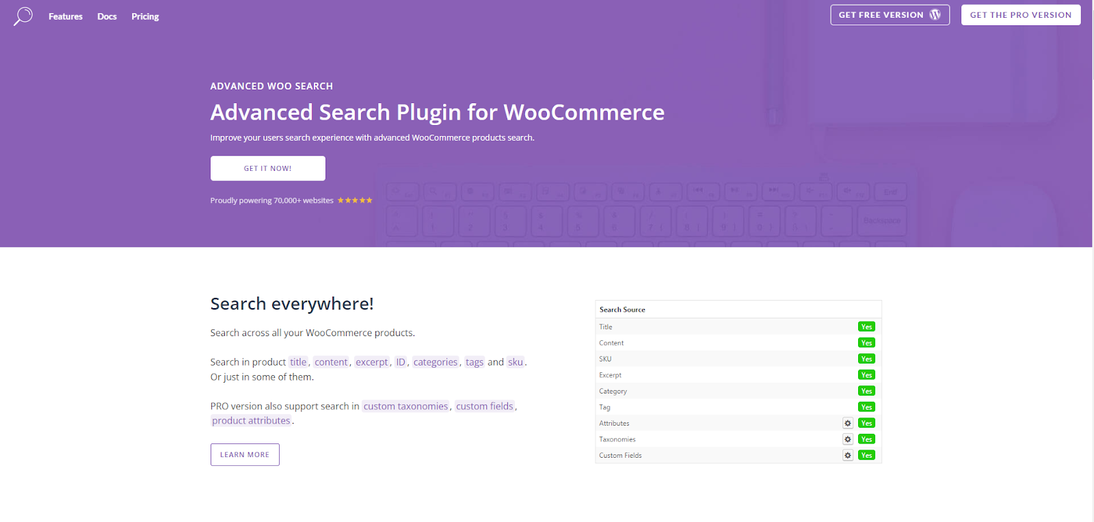This screenshot has height=522, width=1094.
Task: Click the 'custom taxonomies' highlighted text
Action: [405, 406]
